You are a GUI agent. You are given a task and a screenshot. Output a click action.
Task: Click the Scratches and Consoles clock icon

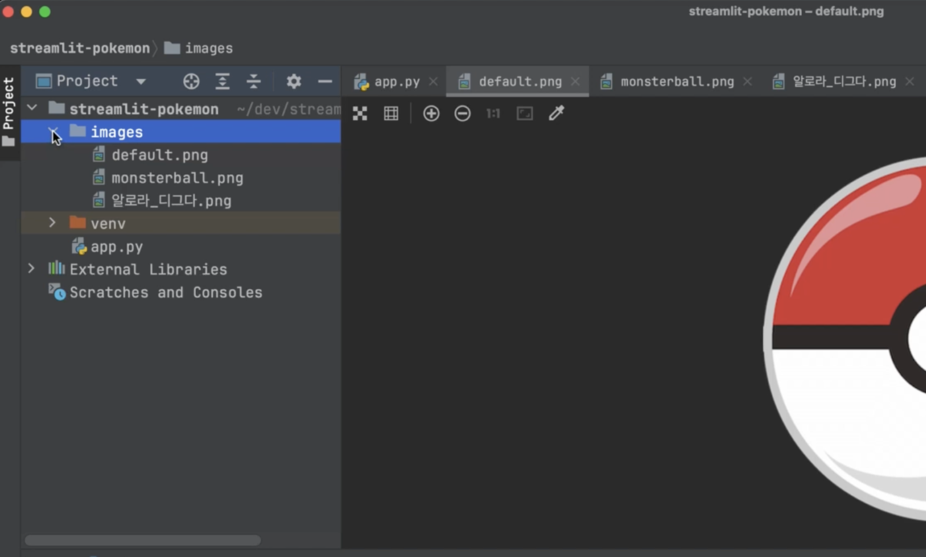[57, 291]
